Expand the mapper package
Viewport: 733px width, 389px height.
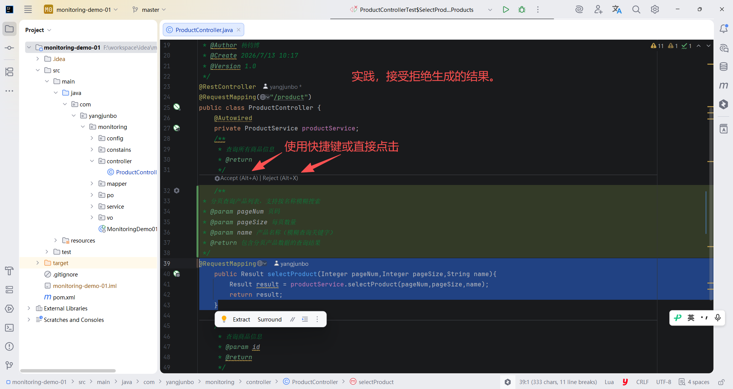[x=92, y=183]
